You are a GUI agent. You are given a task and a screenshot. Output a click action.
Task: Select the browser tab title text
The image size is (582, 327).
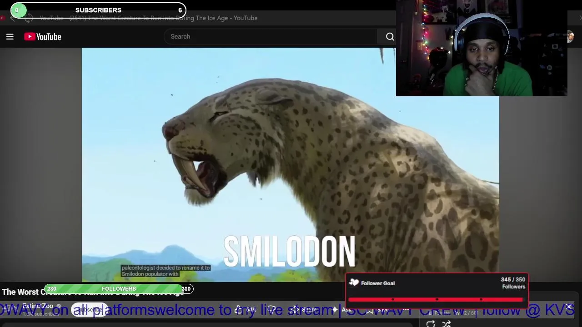click(x=149, y=18)
